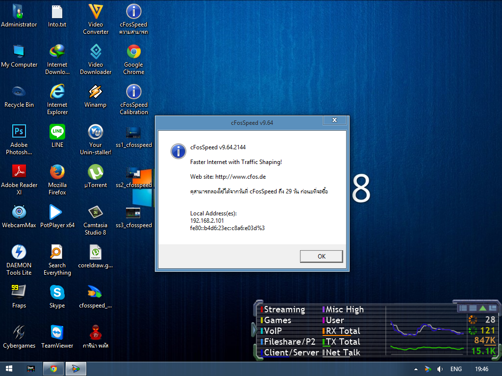This screenshot has width=502, height=376.
Task: Click the window layout icon in status window
Action: pyautogui.click(x=492, y=308)
